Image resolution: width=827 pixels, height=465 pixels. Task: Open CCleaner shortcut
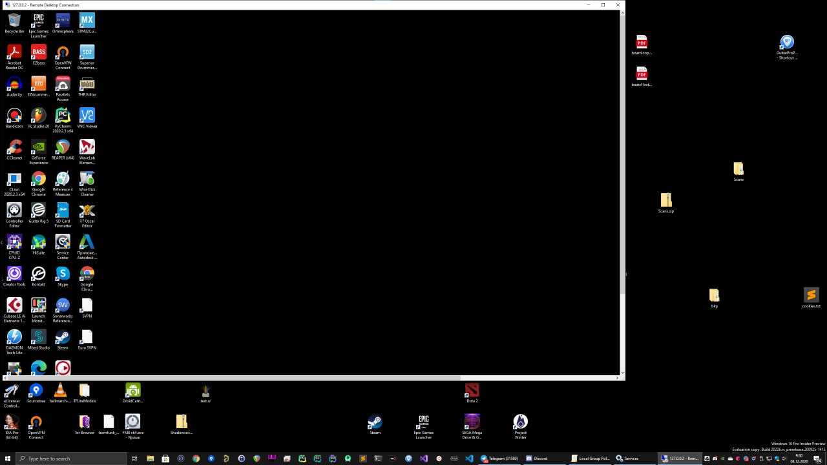point(14,149)
